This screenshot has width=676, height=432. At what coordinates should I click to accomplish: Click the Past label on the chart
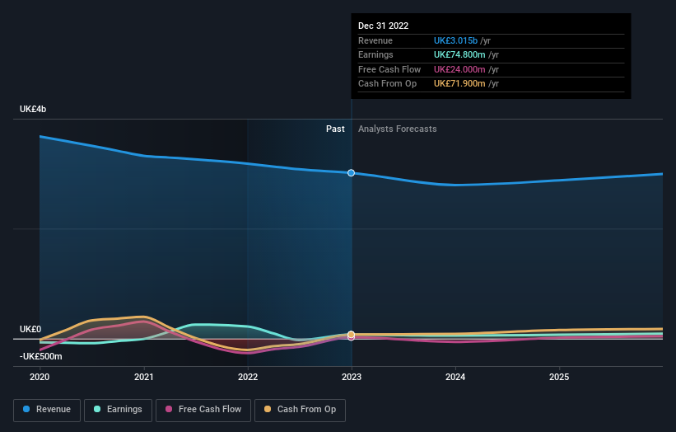pos(335,129)
